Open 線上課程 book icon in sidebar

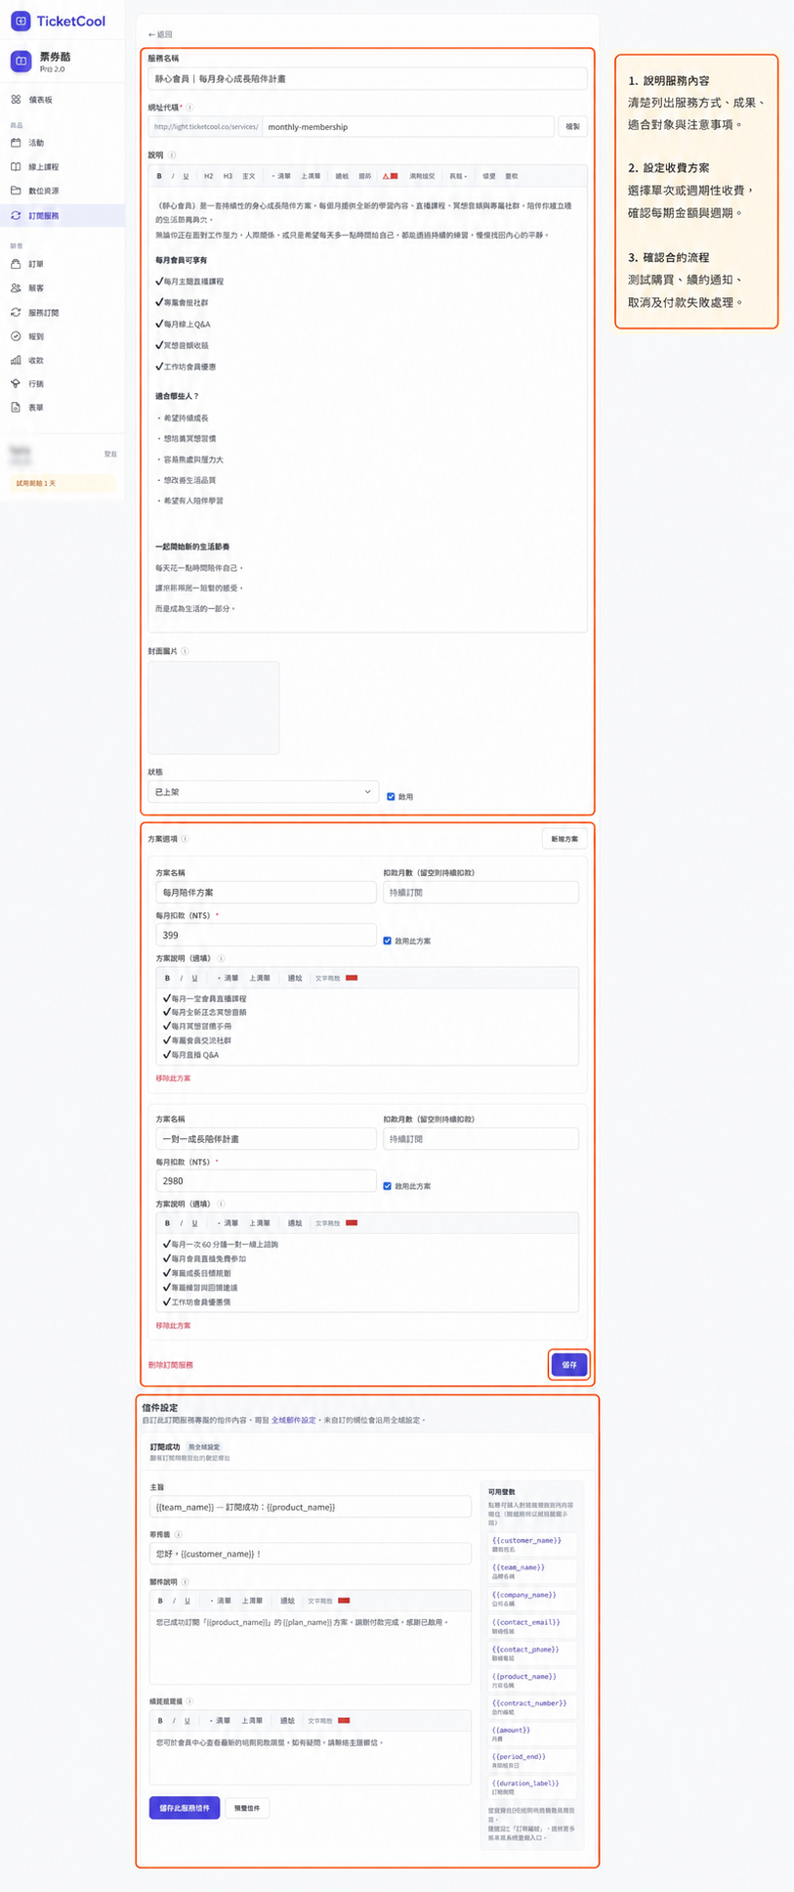pyautogui.click(x=16, y=167)
